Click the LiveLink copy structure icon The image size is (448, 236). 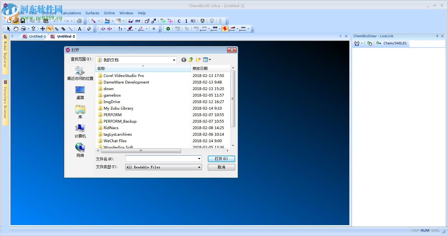point(370,43)
